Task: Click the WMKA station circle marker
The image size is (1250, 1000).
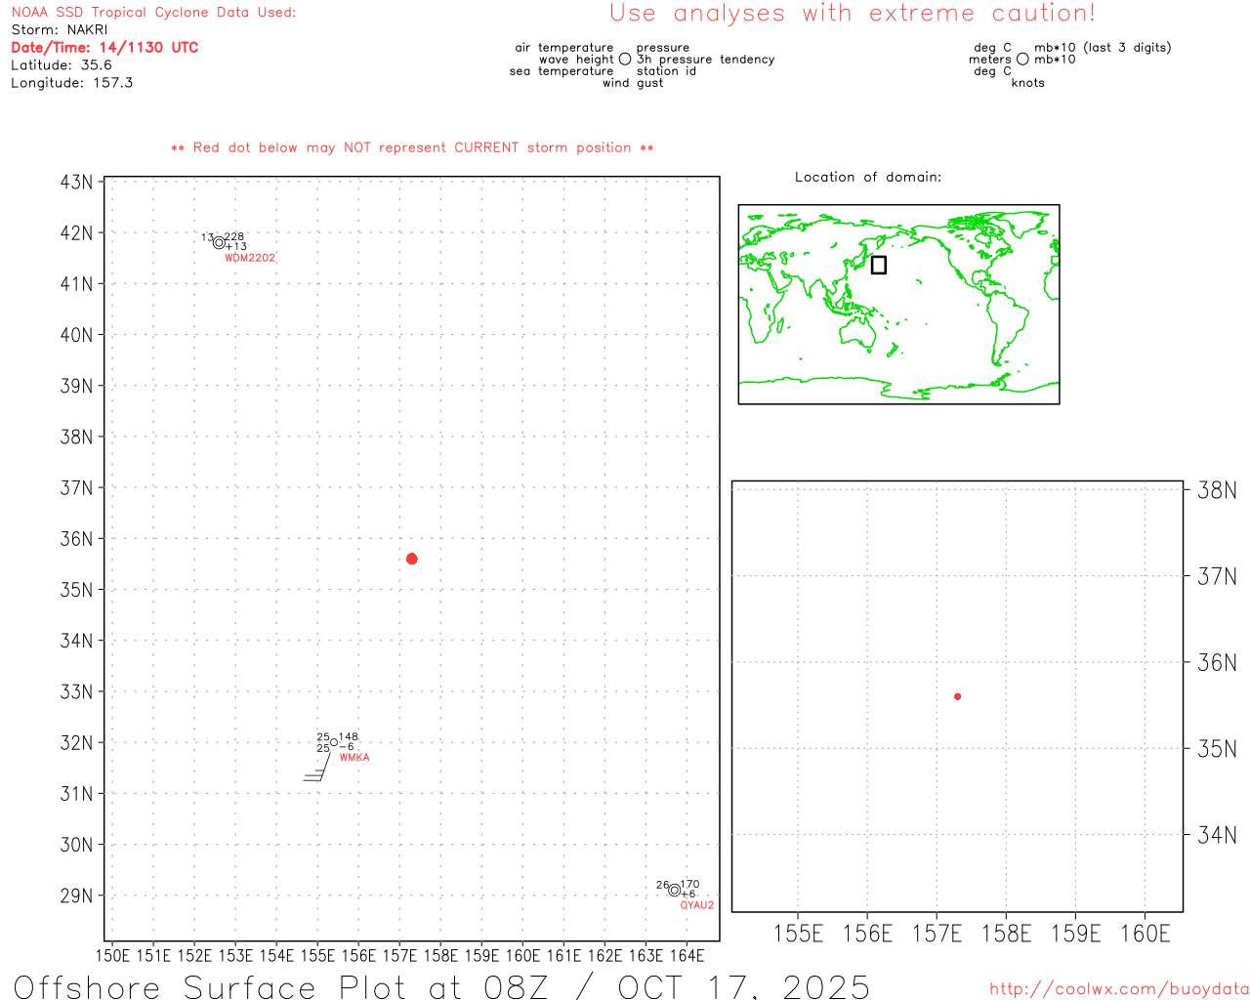Action: [334, 742]
